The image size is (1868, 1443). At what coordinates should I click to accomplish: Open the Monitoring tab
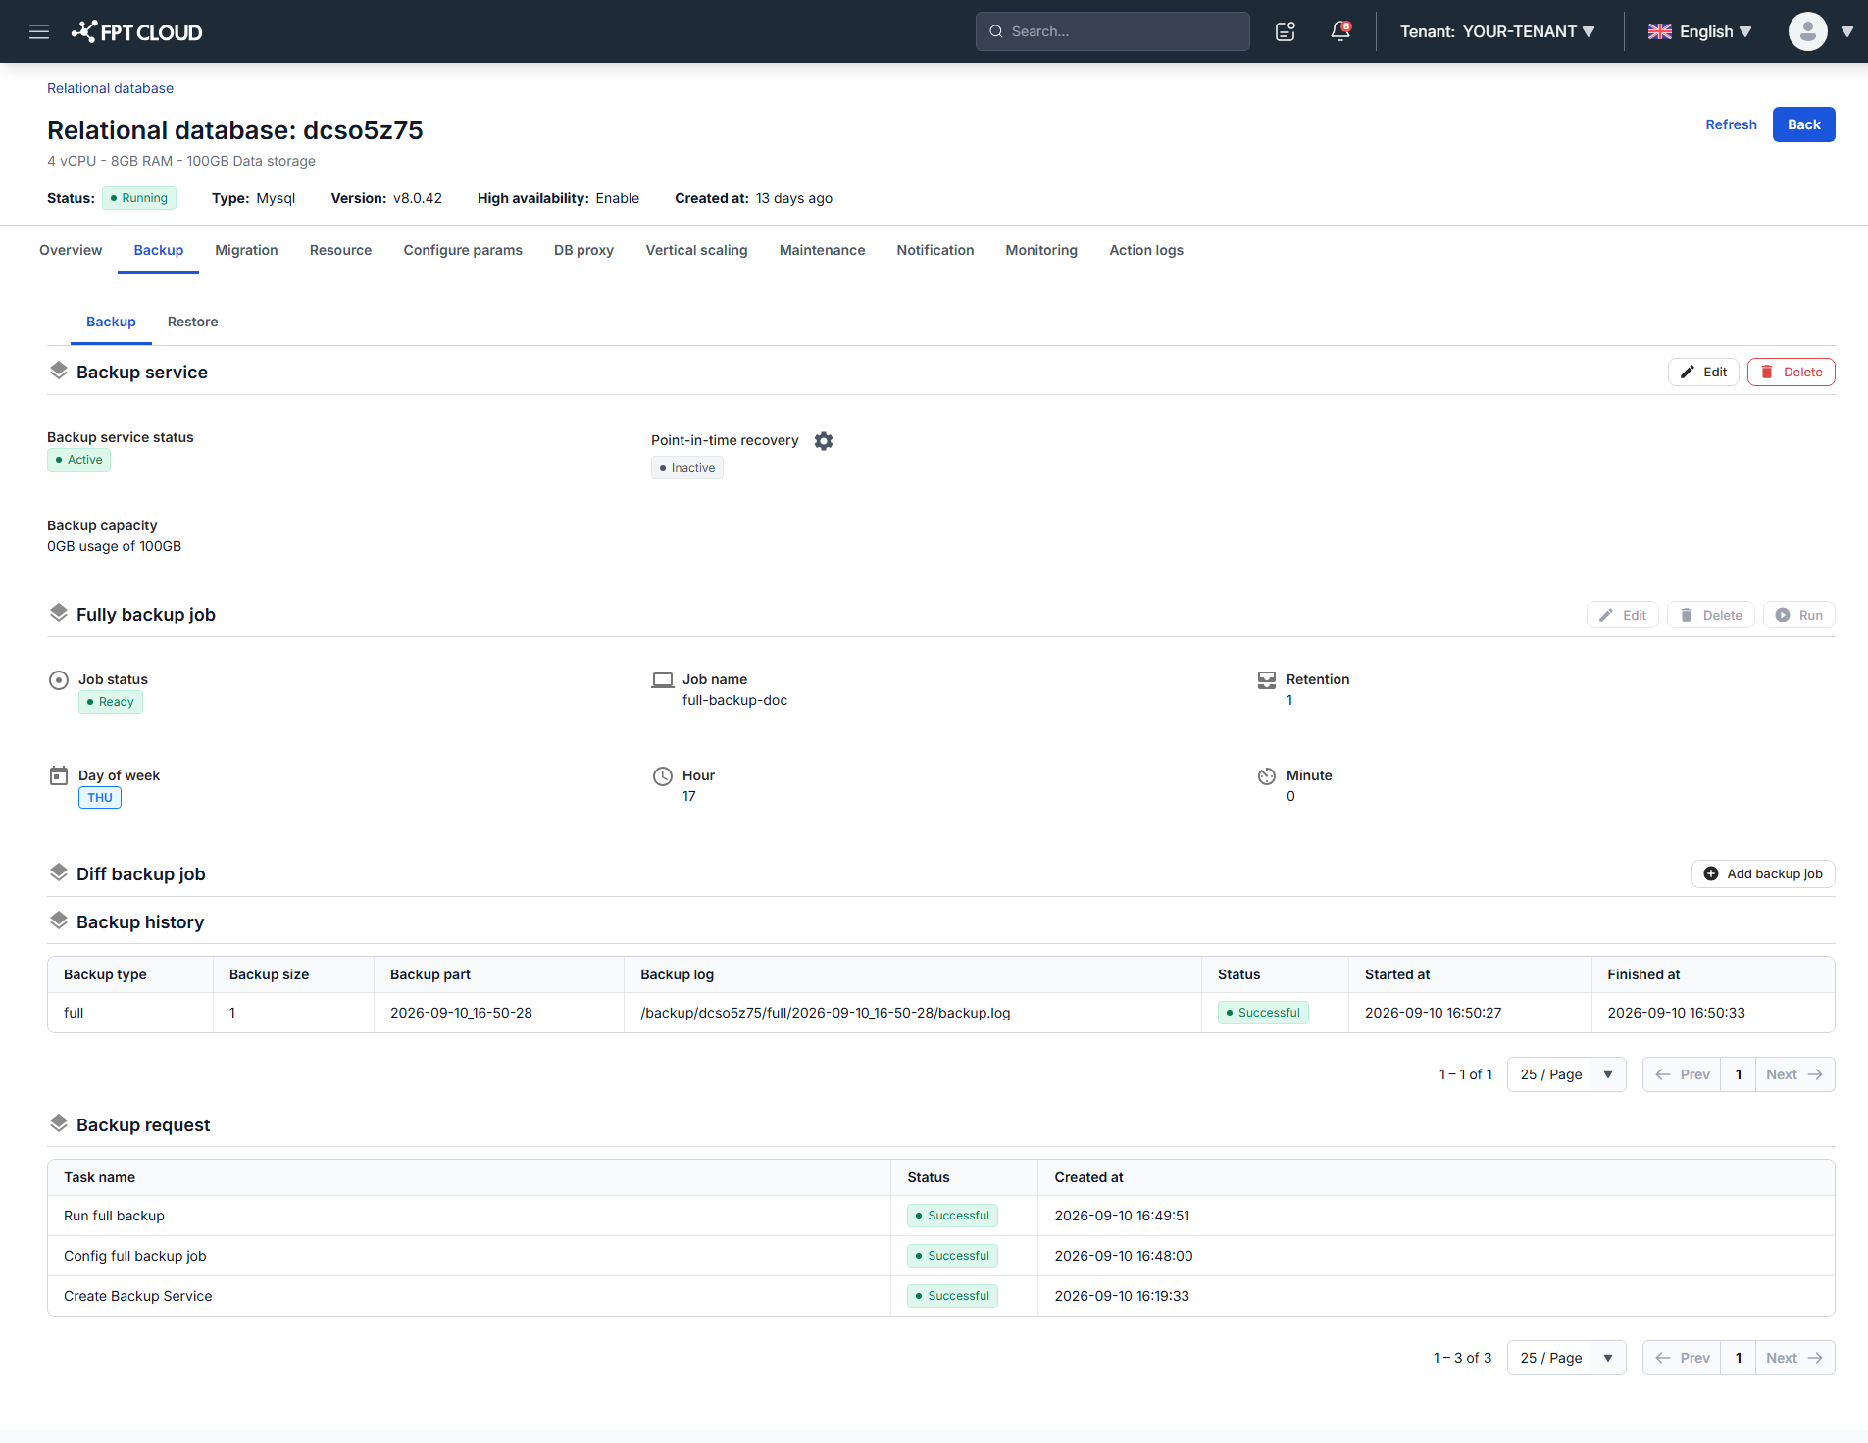tap(1041, 250)
